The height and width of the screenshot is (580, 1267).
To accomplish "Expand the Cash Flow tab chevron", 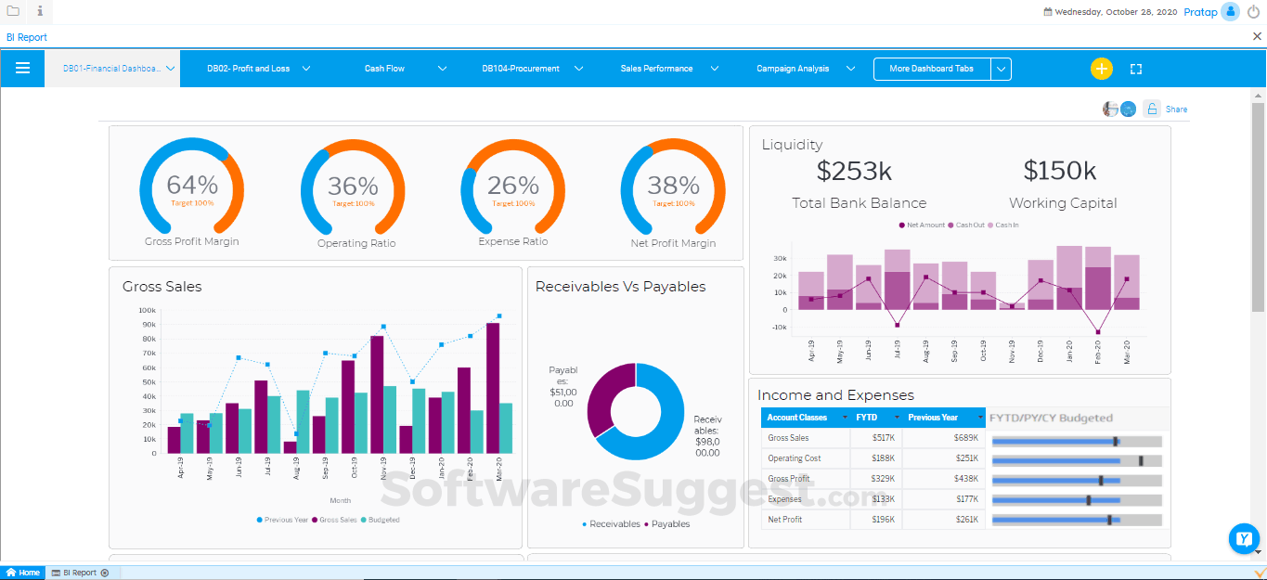I will coord(443,69).
